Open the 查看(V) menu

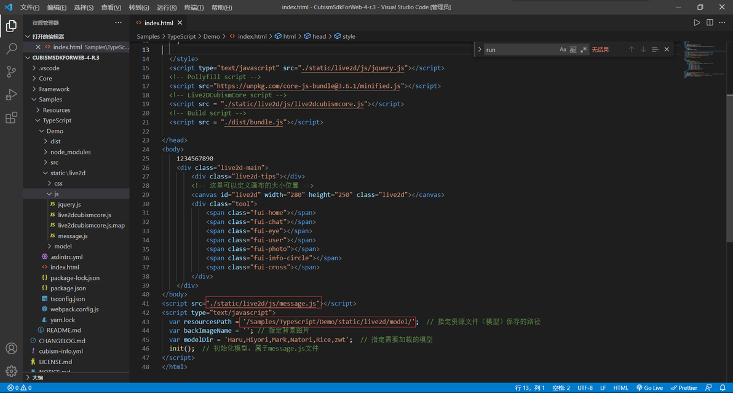coord(111,7)
